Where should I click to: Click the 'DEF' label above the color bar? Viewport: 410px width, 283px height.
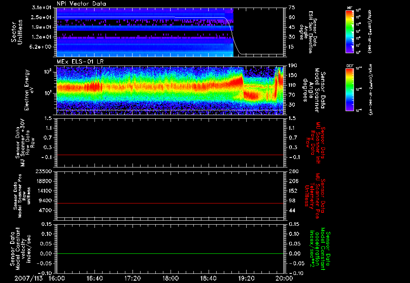pos(350,66)
